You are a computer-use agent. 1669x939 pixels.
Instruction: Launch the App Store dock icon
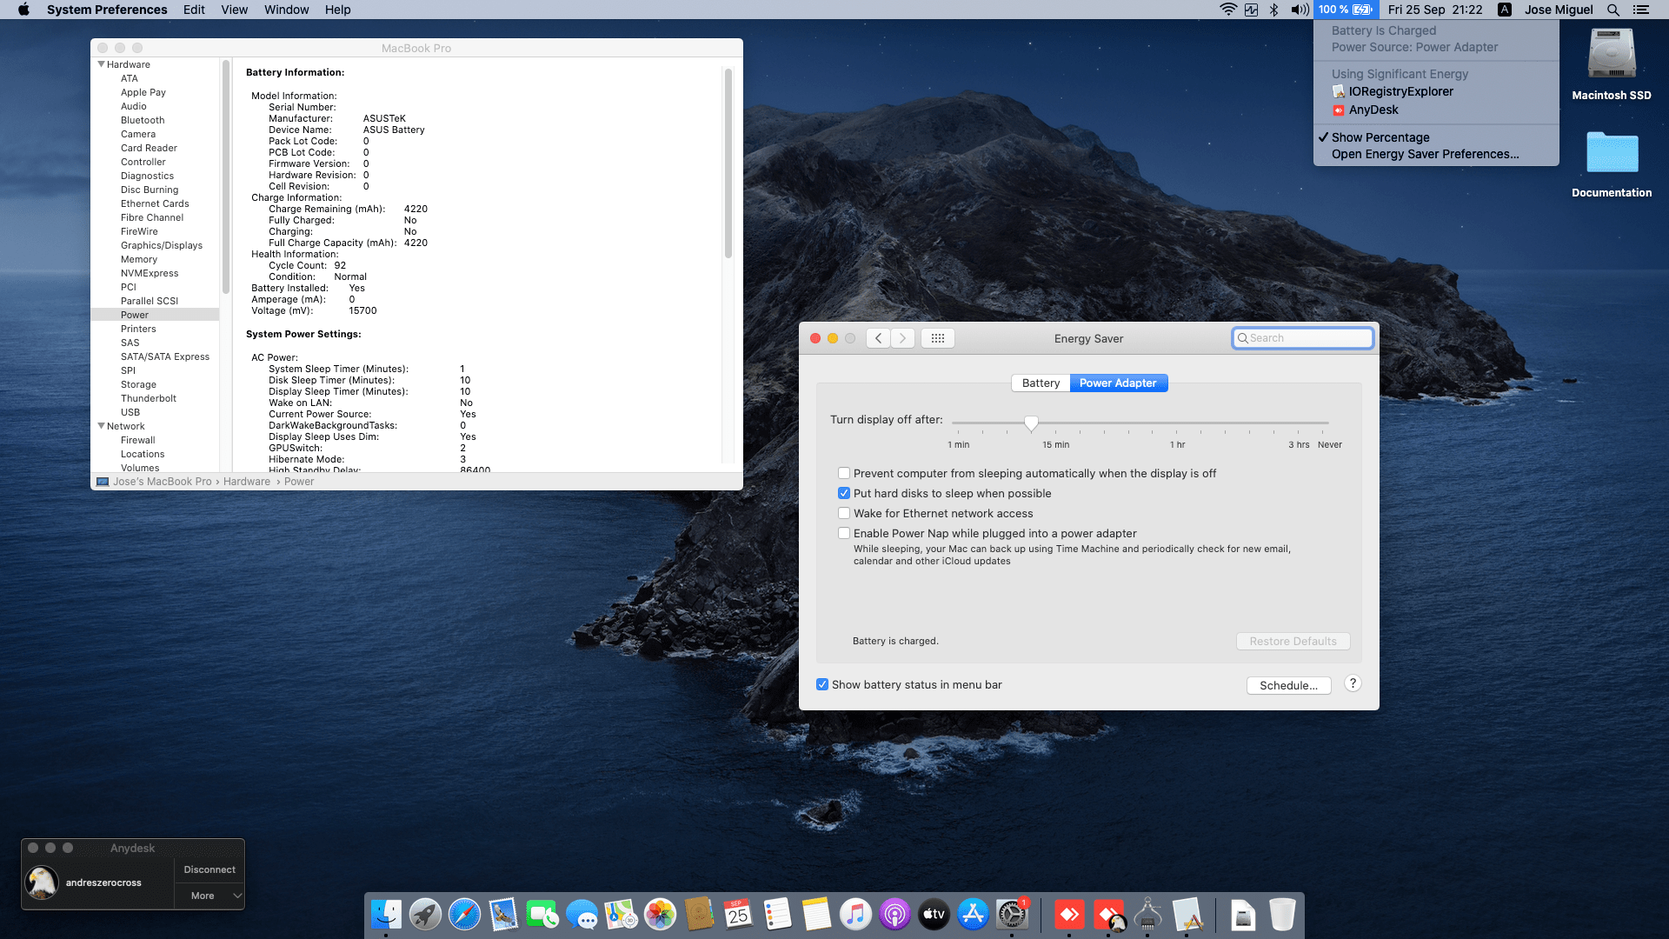(x=973, y=915)
